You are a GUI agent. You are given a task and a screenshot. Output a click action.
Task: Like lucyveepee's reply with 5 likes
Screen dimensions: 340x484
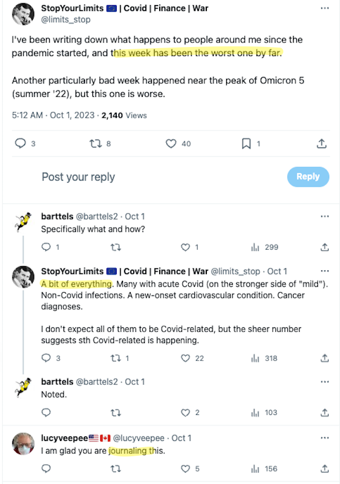pos(185,469)
